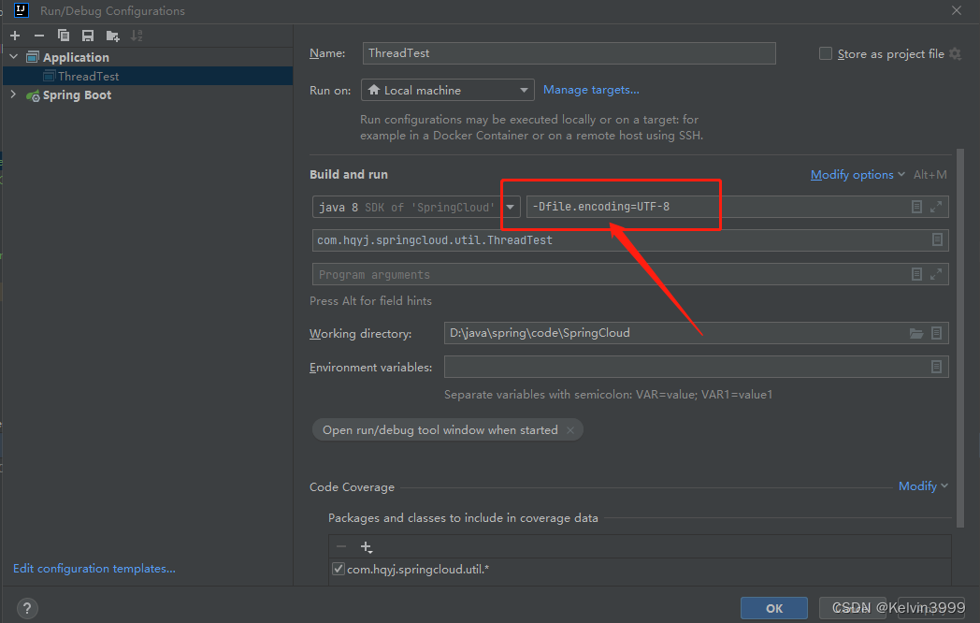The image size is (980, 623).
Task: Click the IntelliJ logo in title bar
Action: point(22,10)
